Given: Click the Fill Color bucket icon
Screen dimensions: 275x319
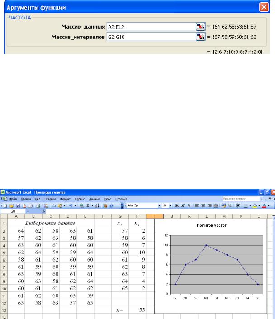Looking at the screenshot, I should [x=255, y=205].
